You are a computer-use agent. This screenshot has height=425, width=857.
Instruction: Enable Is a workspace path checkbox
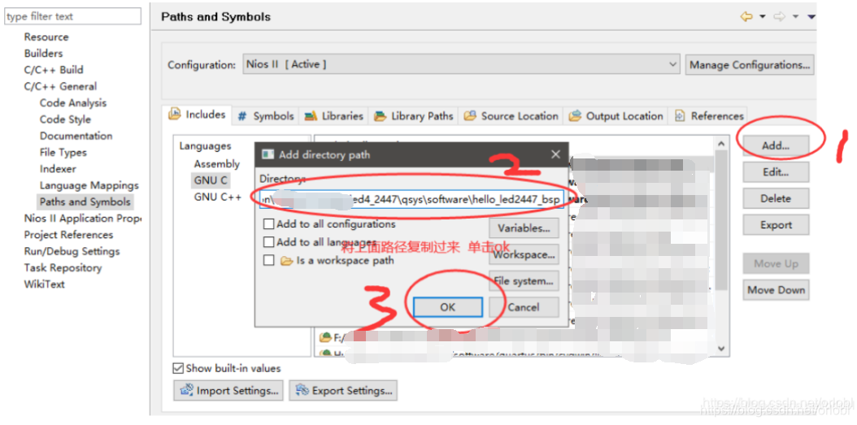[x=268, y=261]
